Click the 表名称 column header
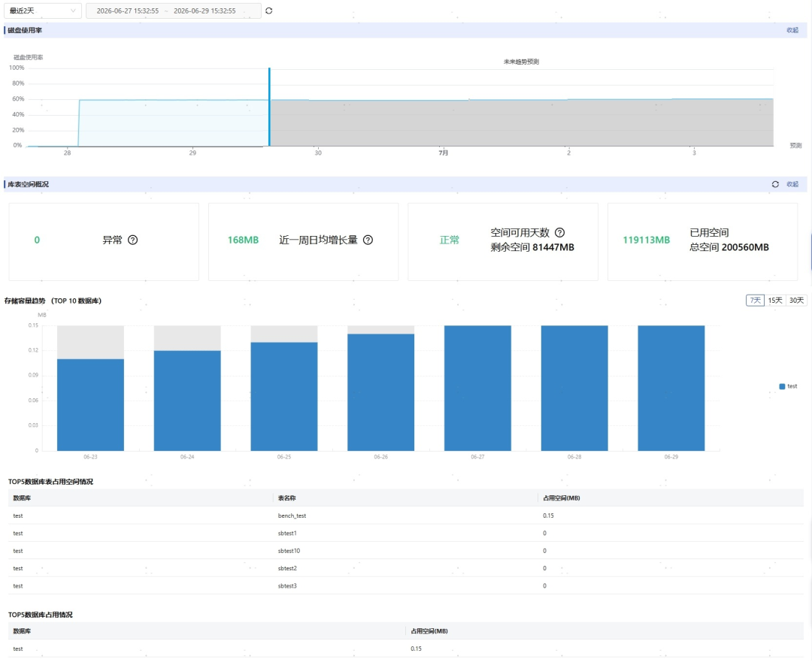812x662 pixels. [287, 498]
